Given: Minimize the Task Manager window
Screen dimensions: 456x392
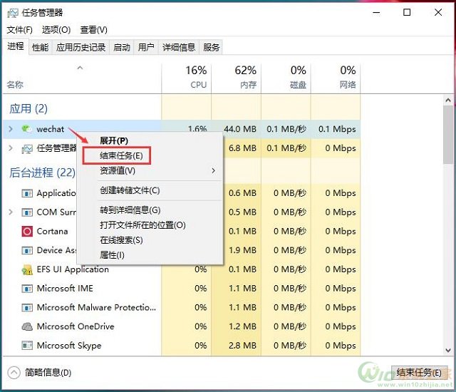Looking at the screenshot, I should point(376,13).
